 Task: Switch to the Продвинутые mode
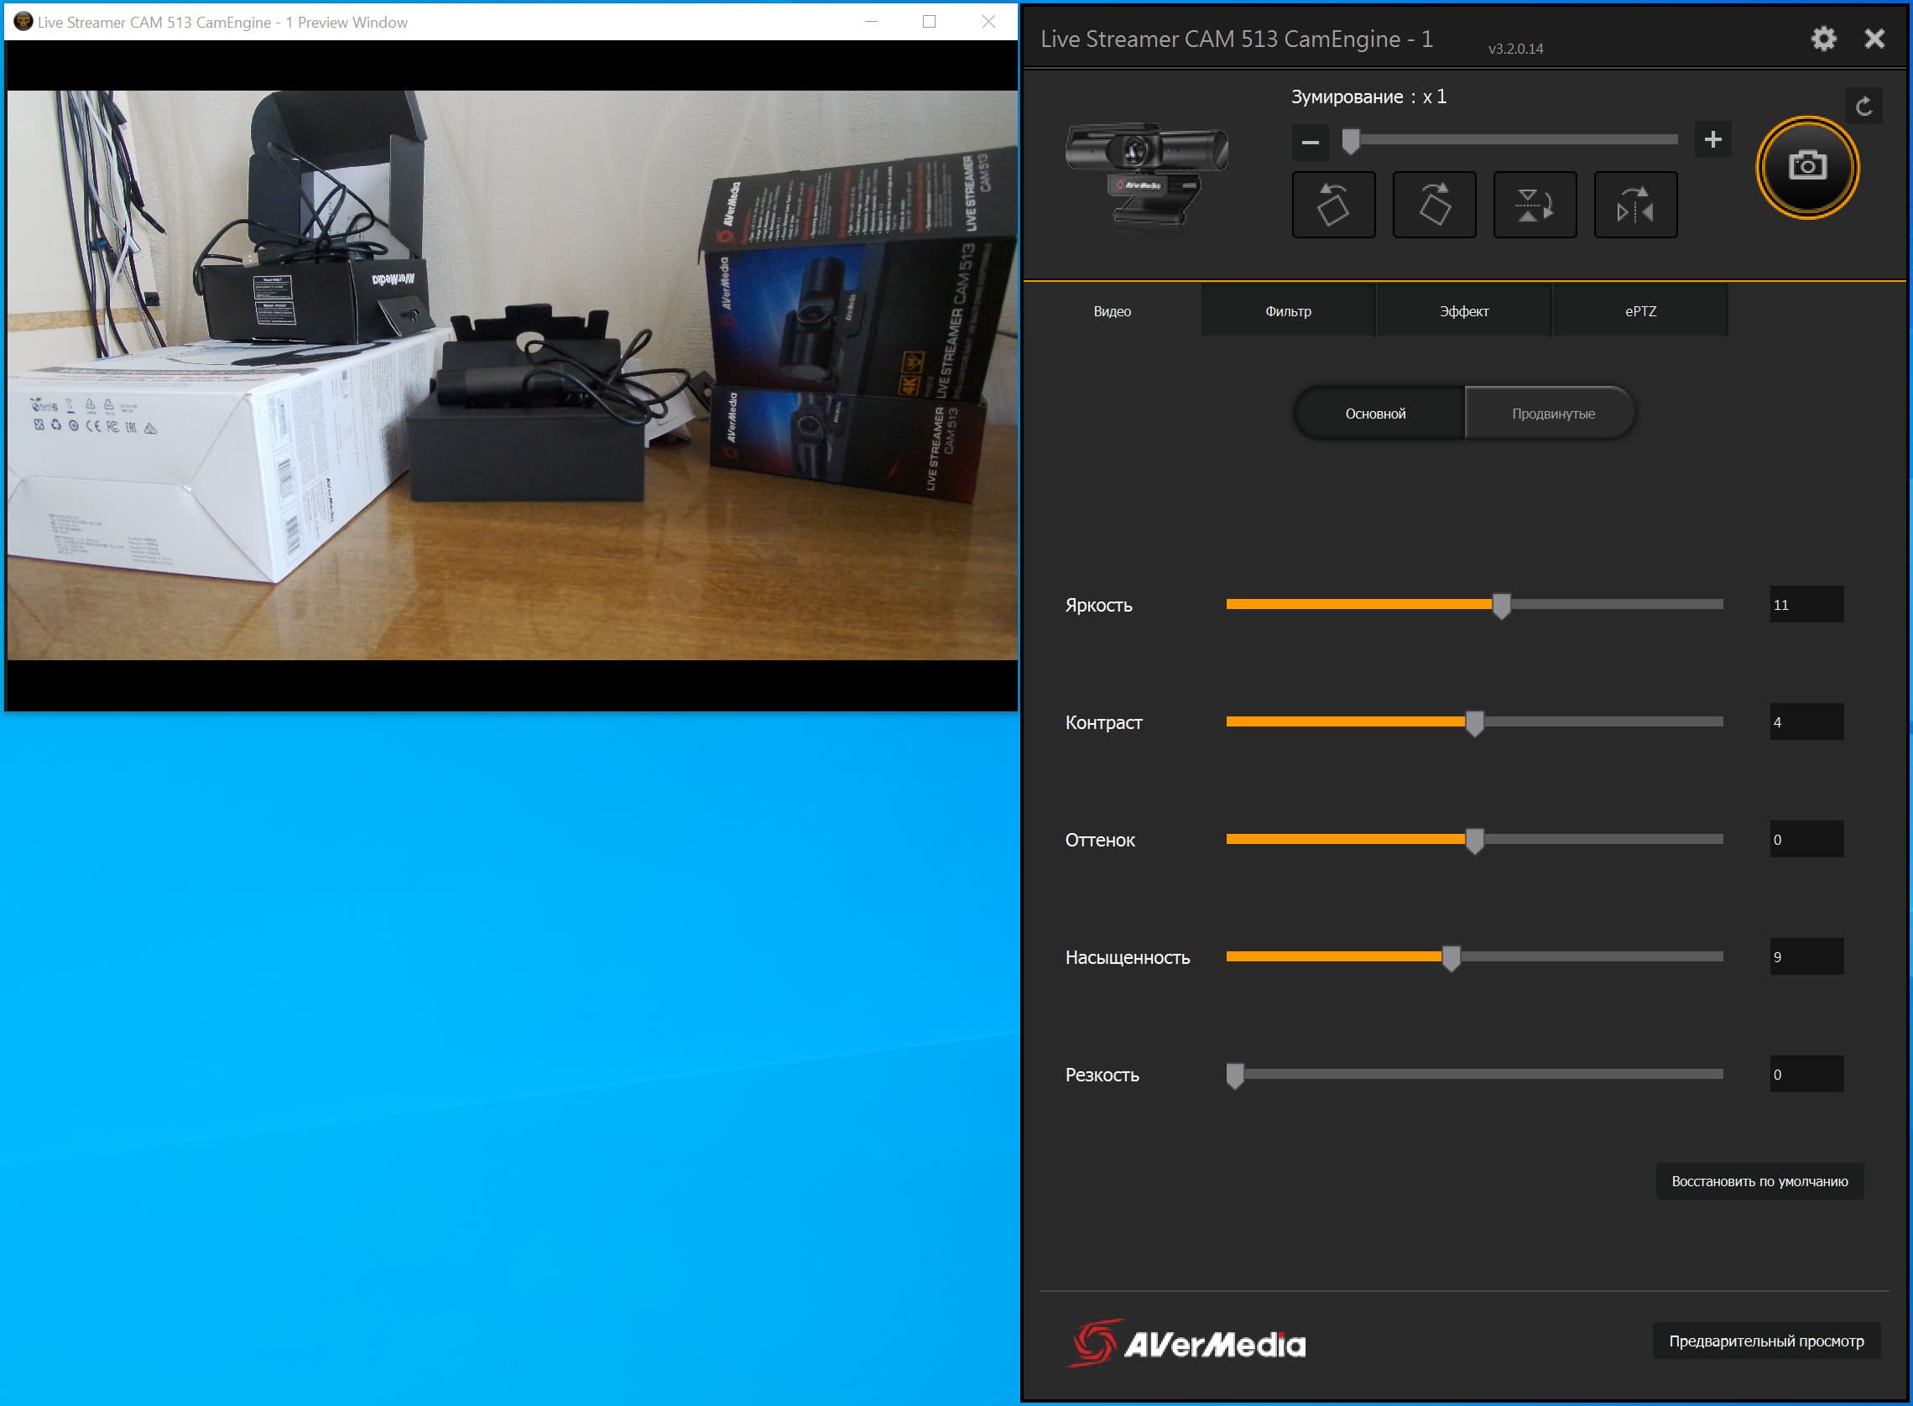[x=1552, y=414]
